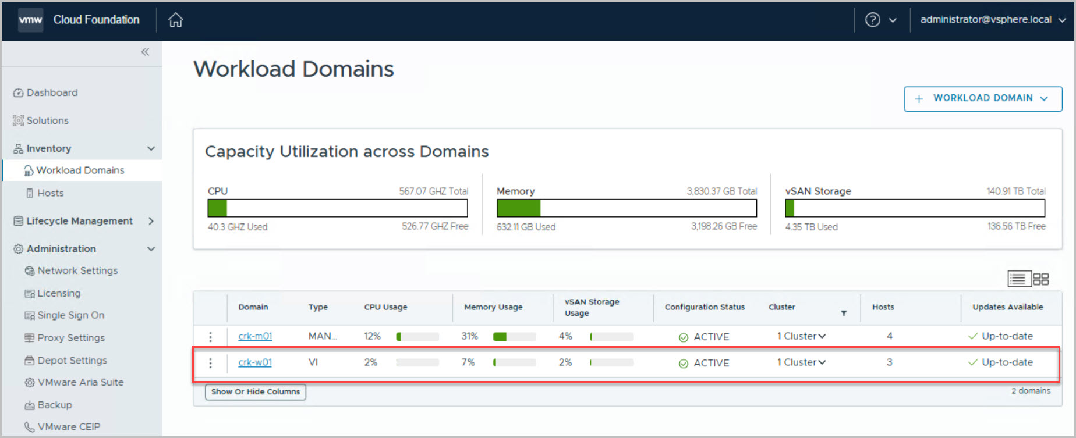
Task: Open administrator@vsphere.local user menu
Action: click(x=992, y=20)
